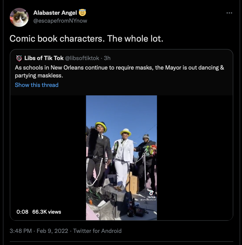Open the tweet's three-dot More menu
This screenshot has width=242, height=245.
229,13
